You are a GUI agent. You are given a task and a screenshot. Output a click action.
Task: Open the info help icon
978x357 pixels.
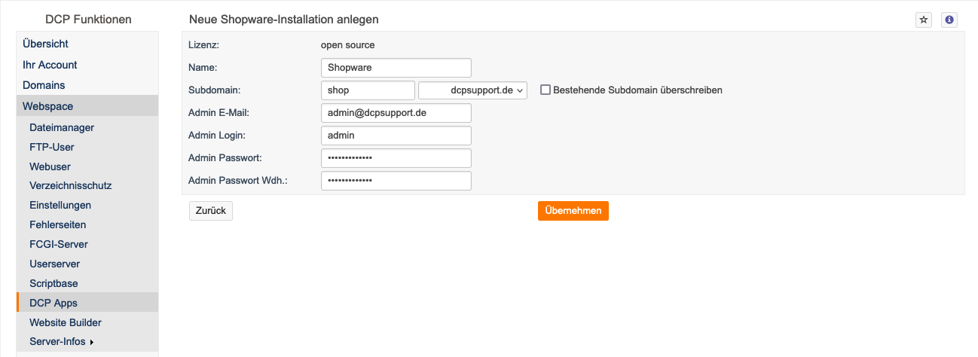949,20
